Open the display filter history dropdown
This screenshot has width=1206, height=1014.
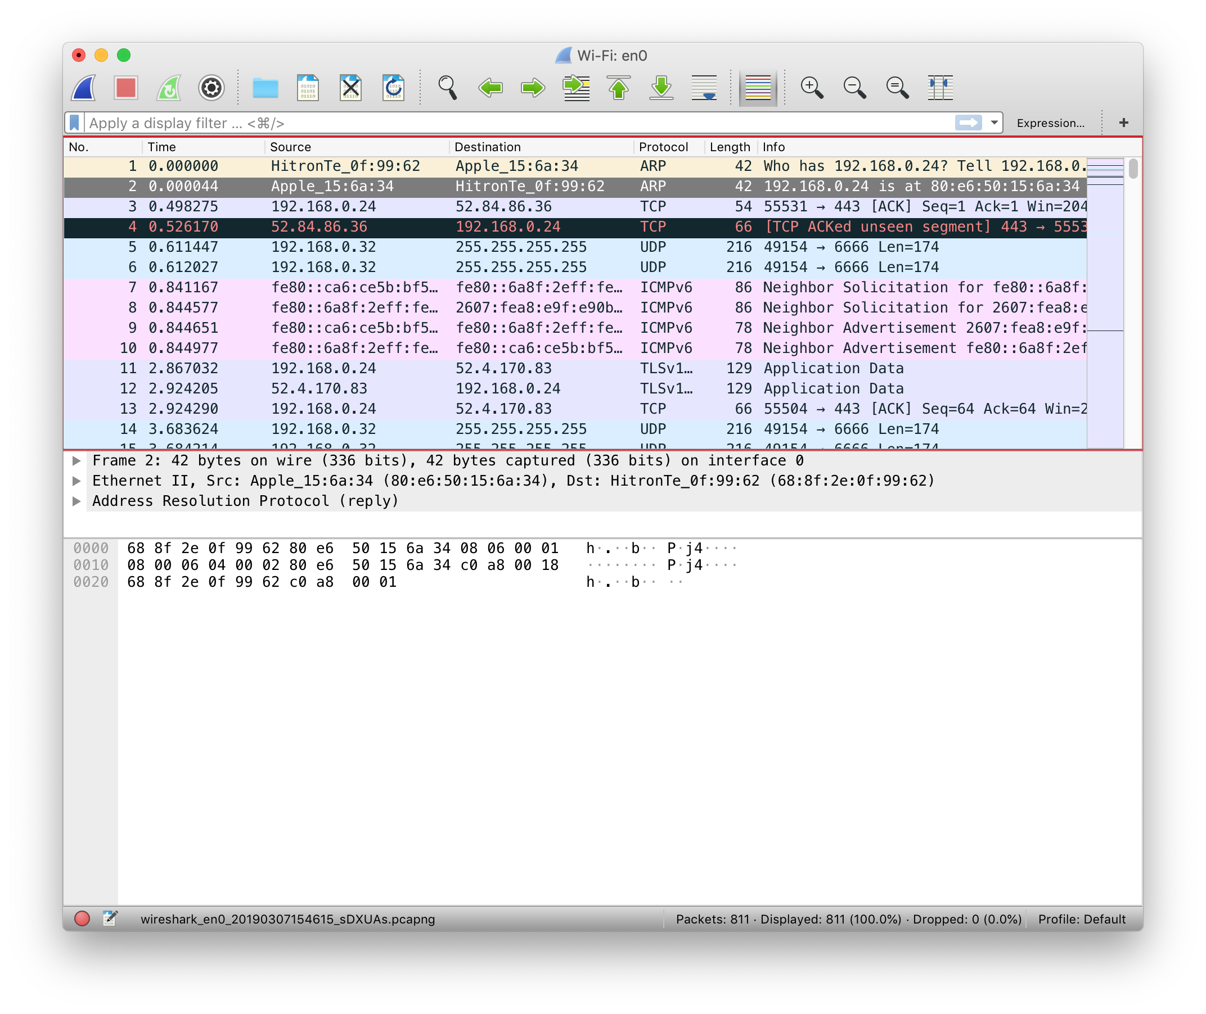993,123
